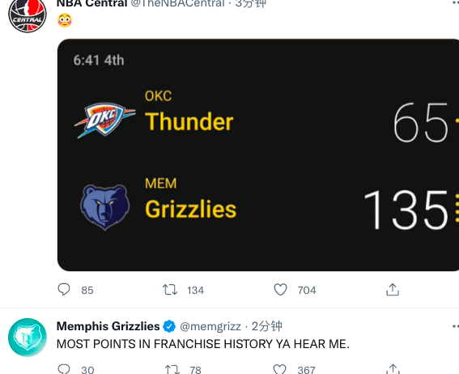The width and height of the screenshot is (459, 374).
Task: Open Memphis Grizzlies profile avatar
Action: click(x=28, y=338)
